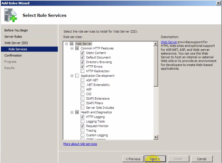Screen dimensions: 222x163
Task: Open the More about role services link
Action: pyautogui.click(x=80, y=144)
